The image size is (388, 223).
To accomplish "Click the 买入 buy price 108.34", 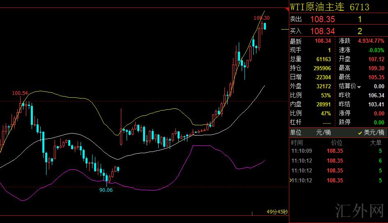I will point(323,31).
